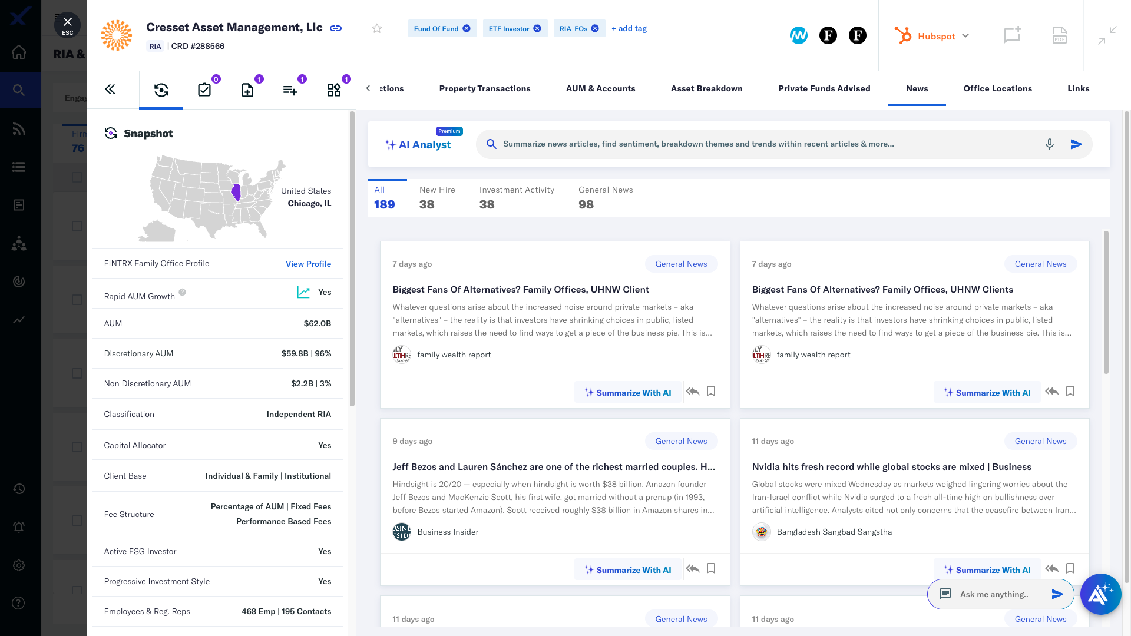
Task: Activate the microphone voice input
Action: 1049,144
